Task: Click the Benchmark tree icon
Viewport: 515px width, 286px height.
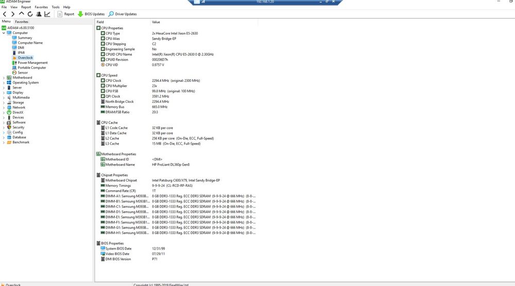Action: click(x=9, y=142)
